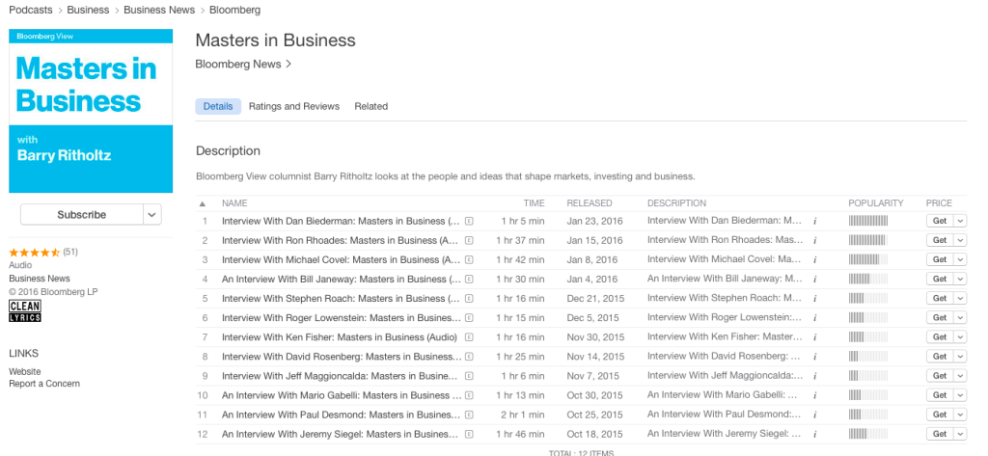Click clean badge on Bill Janeway row
Viewport: 988px width, 456px height.
click(x=470, y=279)
